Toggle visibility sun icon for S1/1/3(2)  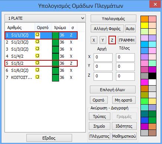coord(37,35)
